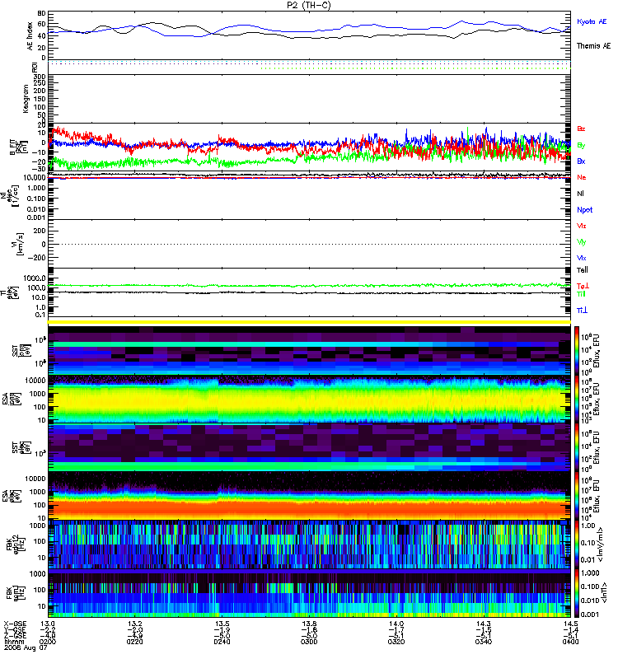
Task: Click the 0240 time axis label
Action: (222, 642)
